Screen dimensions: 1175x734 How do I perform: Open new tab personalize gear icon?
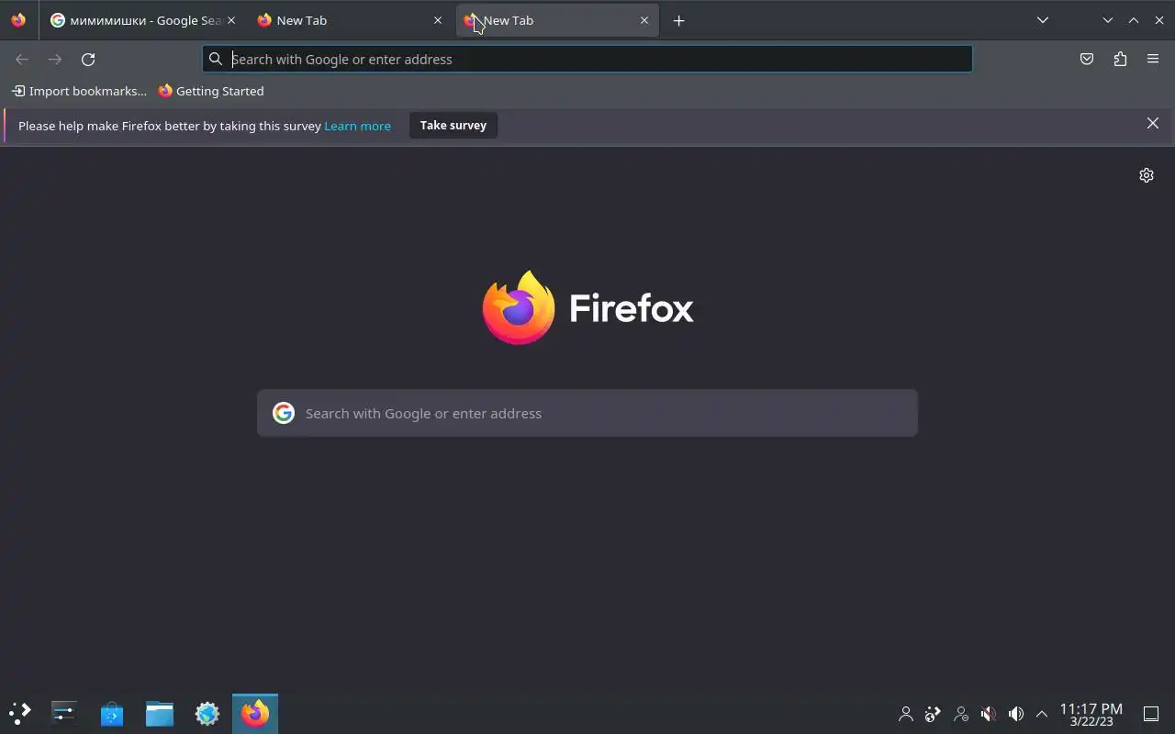[x=1147, y=175]
